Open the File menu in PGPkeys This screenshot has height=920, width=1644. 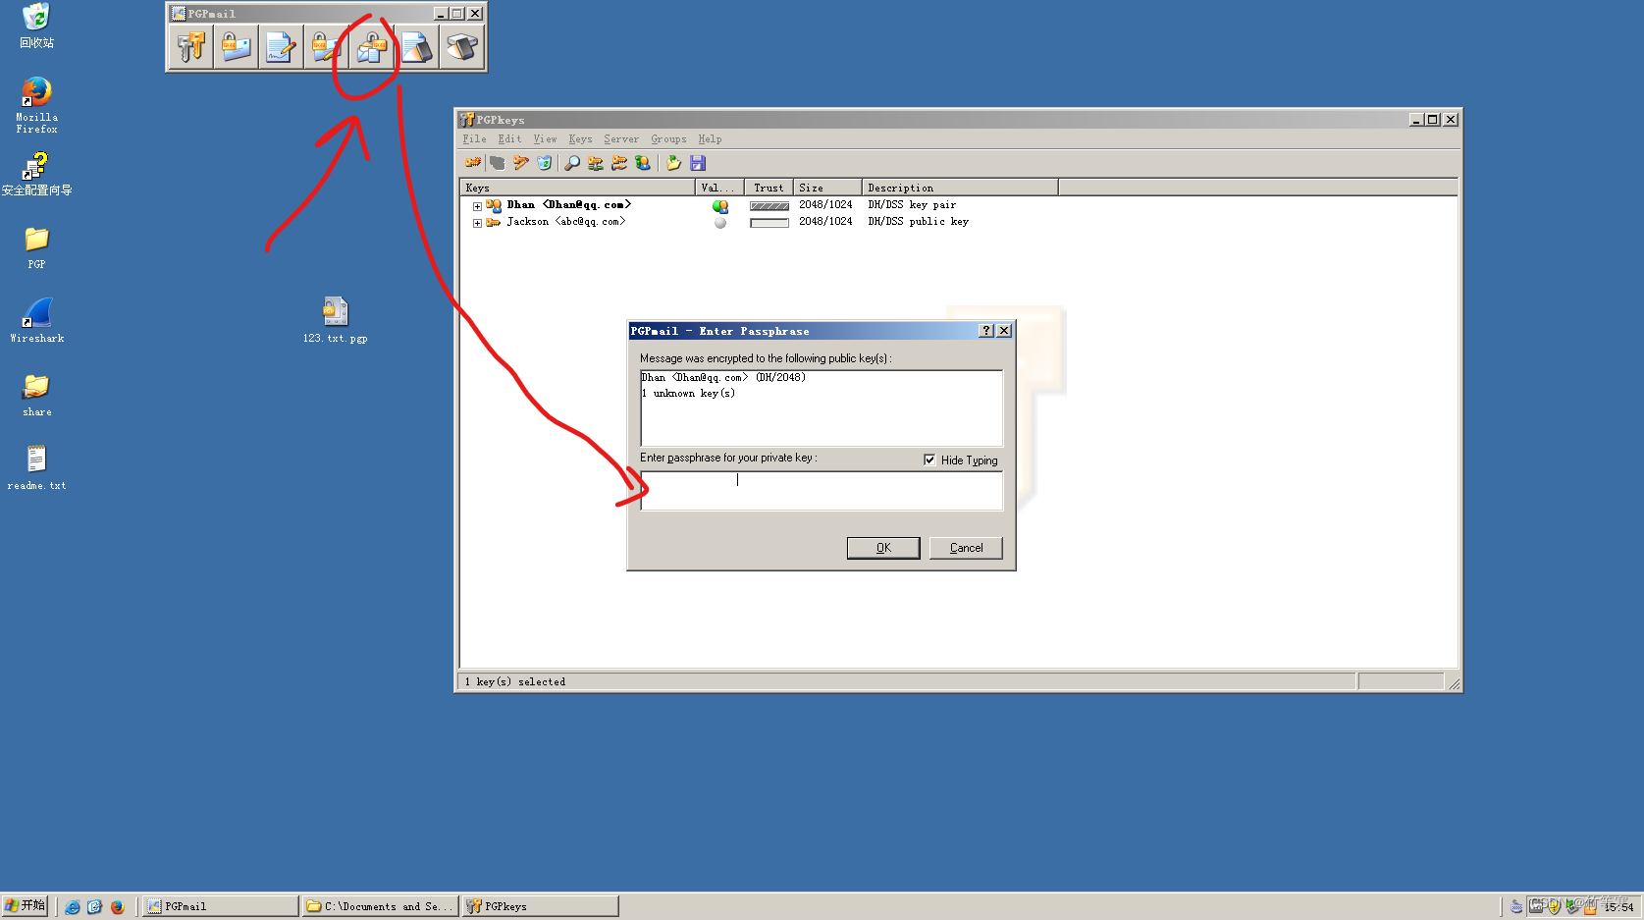coord(474,139)
